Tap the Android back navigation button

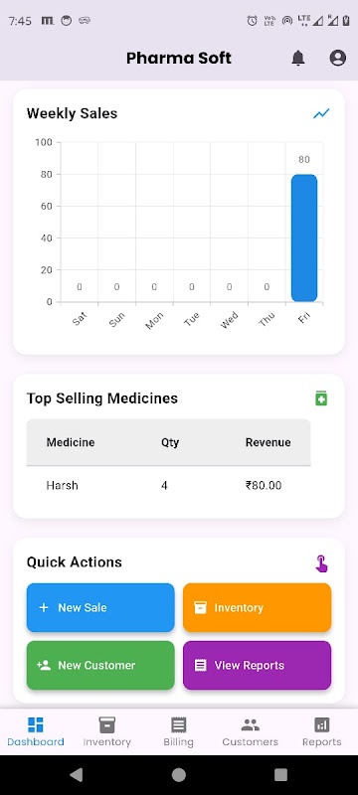pyautogui.click(x=76, y=774)
